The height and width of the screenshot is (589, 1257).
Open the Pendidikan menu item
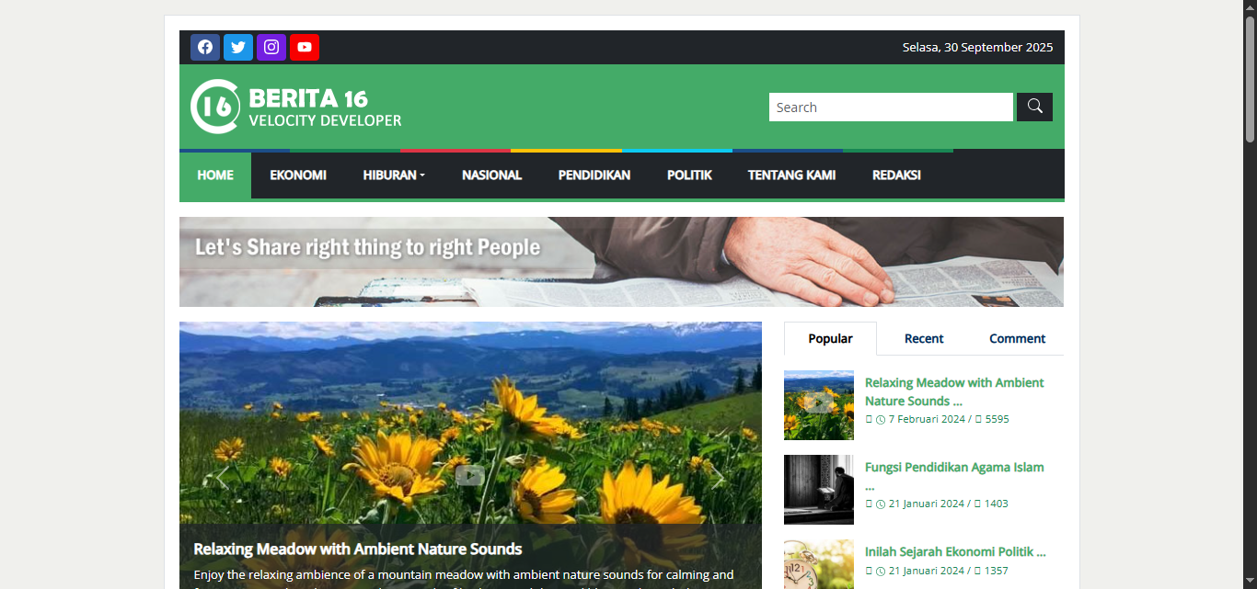click(594, 176)
